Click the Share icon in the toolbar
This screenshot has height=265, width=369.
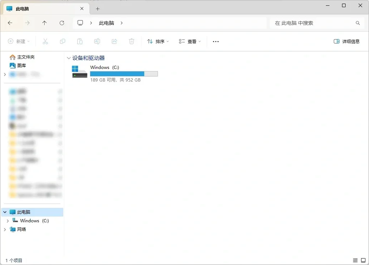point(114,41)
